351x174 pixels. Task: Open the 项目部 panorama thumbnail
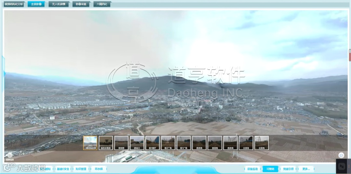pos(121,143)
